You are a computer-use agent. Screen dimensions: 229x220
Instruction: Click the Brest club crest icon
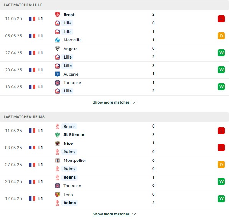tap(57, 15)
